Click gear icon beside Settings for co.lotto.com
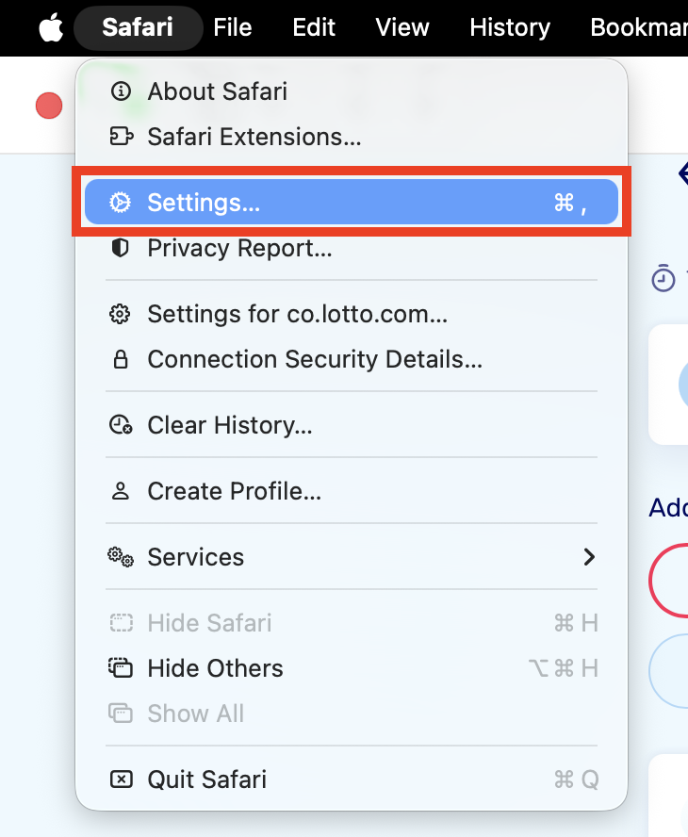688x837 pixels. [120, 314]
